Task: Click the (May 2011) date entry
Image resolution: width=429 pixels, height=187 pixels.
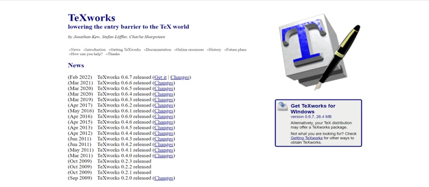Action: click(x=81, y=150)
